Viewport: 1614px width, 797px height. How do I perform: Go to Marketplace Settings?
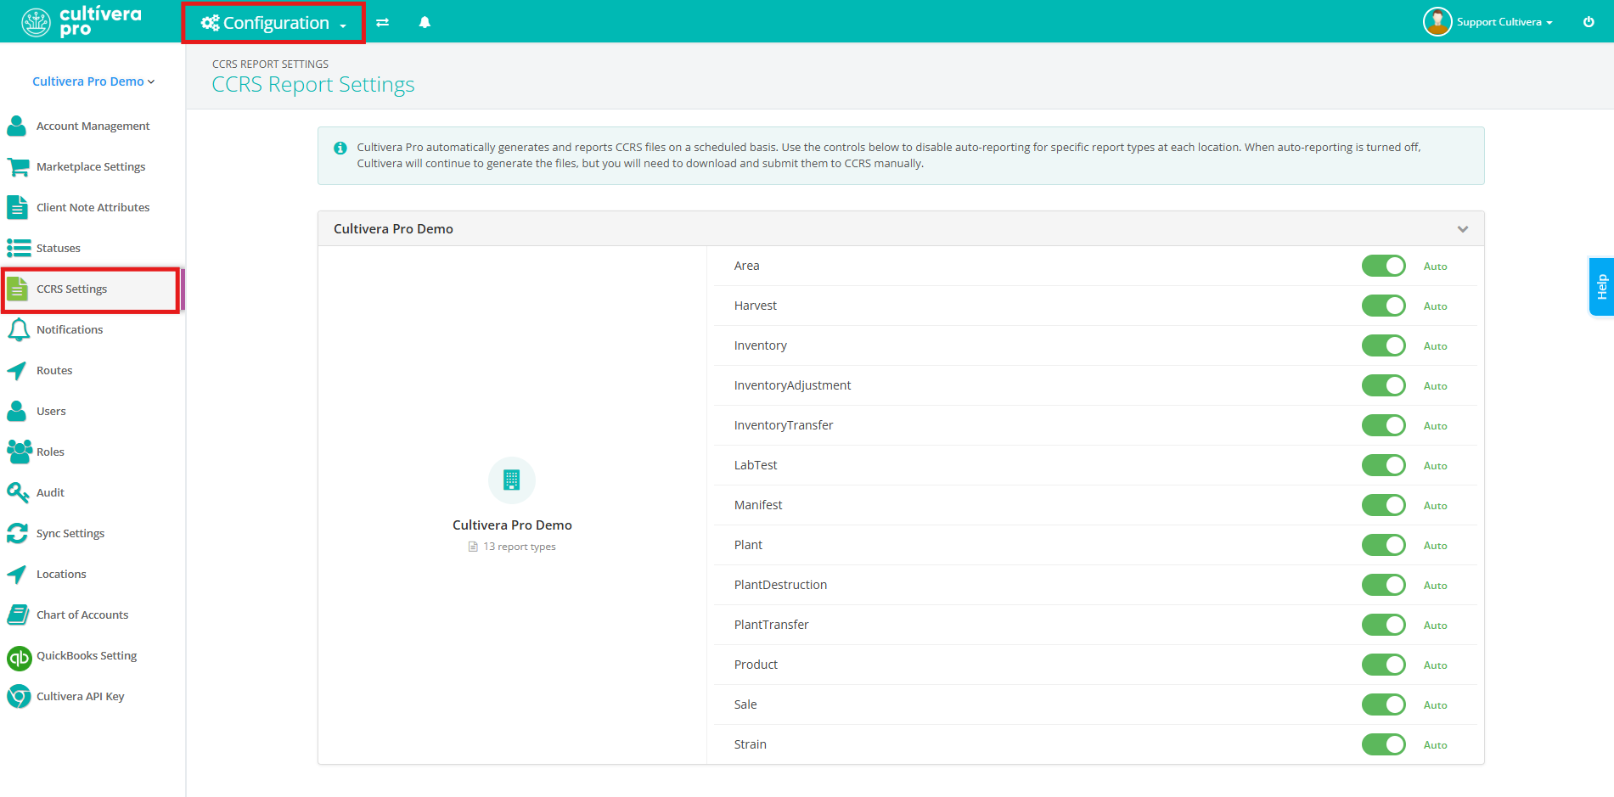pyautogui.click(x=93, y=166)
